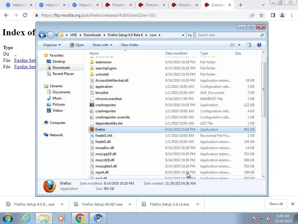This screenshot has width=298, height=224.
Task: Open Chrome's profile avatar icon
Action: point(282,15)
